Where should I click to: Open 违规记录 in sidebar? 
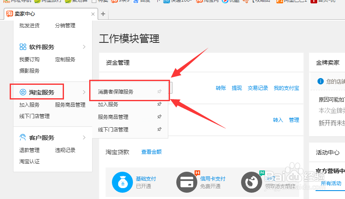[x=65, y=150]
